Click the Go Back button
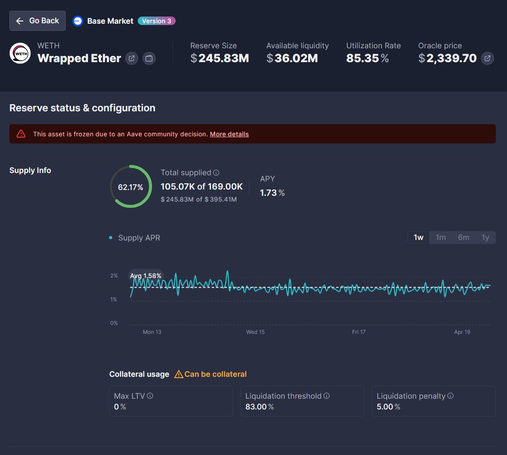507x455 pixels. coord(38,21)
